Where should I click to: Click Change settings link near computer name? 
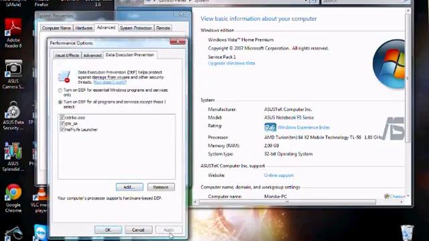click(395, 196)
